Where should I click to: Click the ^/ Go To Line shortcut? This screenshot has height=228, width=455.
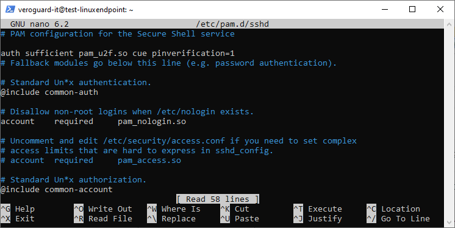coord(398,219)
